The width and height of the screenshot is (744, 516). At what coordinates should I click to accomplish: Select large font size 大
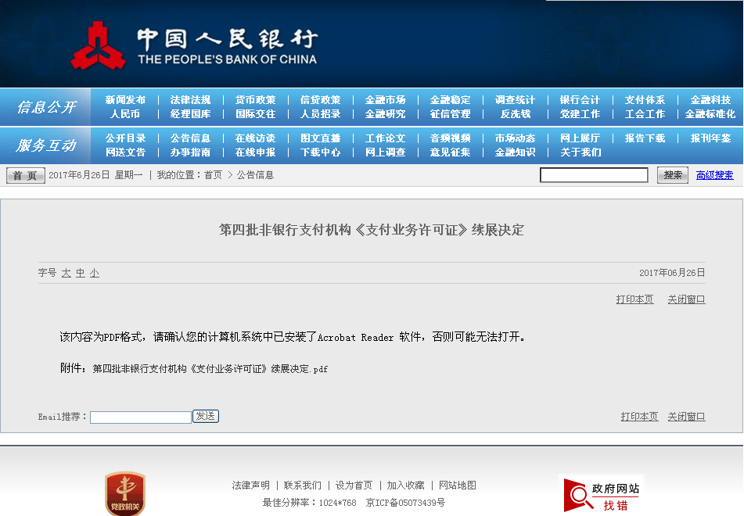click(x=66, y=273)
